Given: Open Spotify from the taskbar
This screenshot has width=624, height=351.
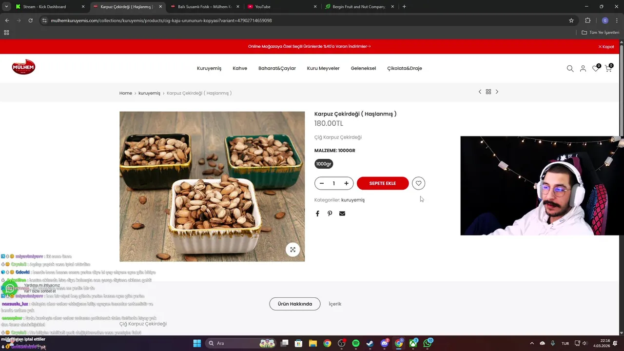Looking at the screenshot, I should point(356,343).
